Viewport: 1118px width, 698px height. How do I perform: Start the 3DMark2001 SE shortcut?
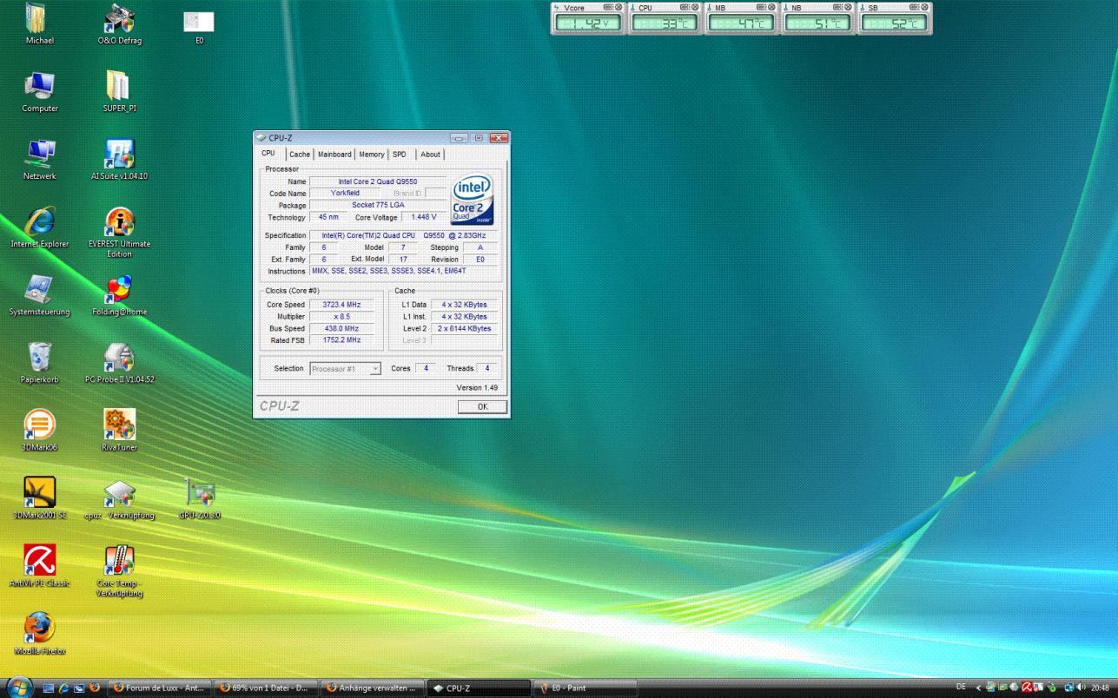tap(40, 499)
